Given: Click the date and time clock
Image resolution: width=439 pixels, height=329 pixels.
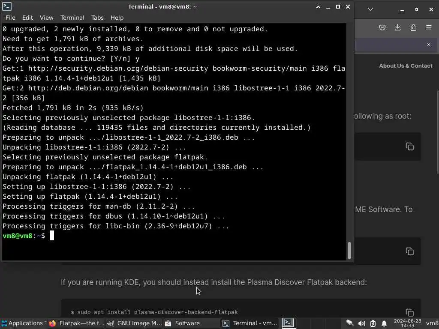Looking at the screenshot, I should pyautogui.click(x=407, y=323).
